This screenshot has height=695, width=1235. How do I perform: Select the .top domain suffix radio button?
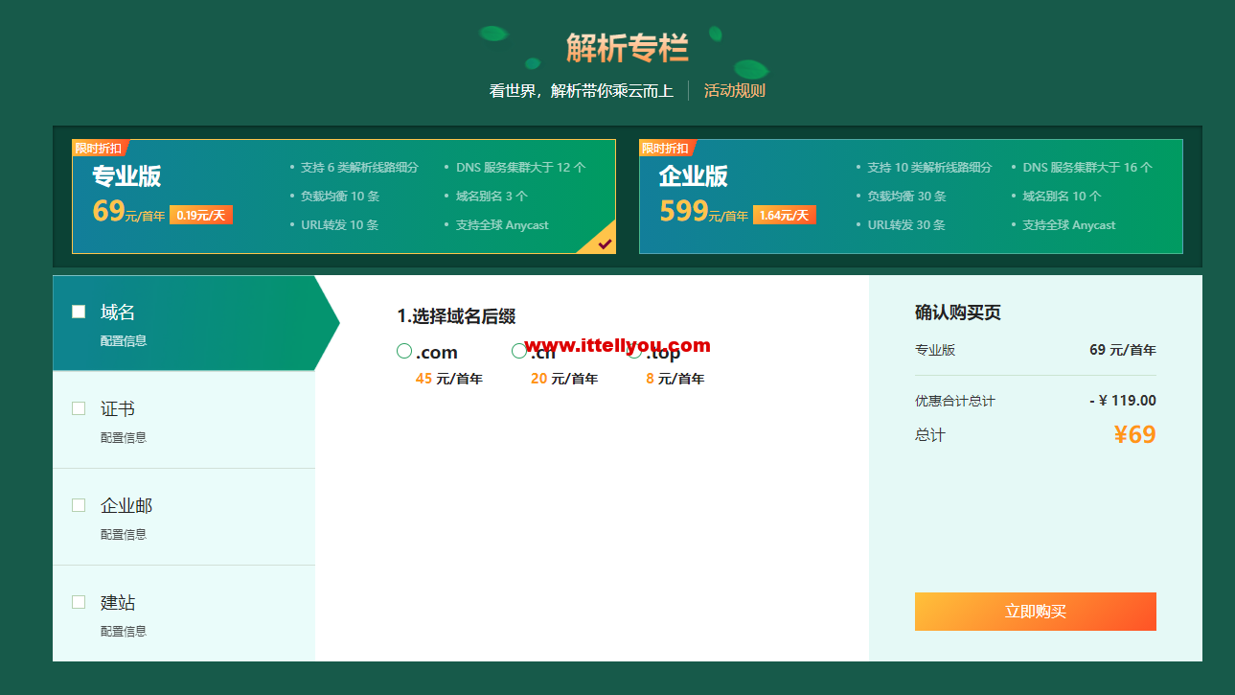pos(634,352)
